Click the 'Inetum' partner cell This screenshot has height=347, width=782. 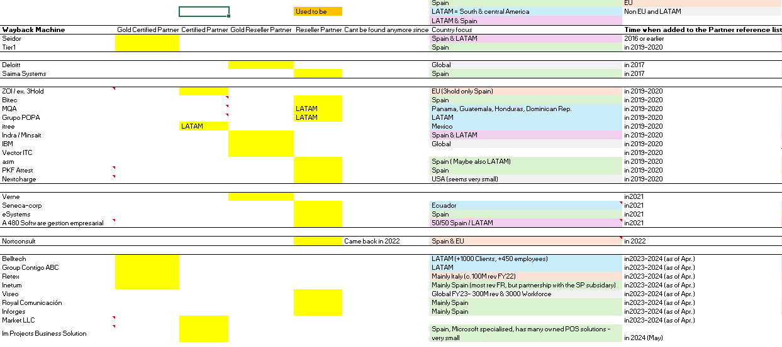[x=58, y=285]
